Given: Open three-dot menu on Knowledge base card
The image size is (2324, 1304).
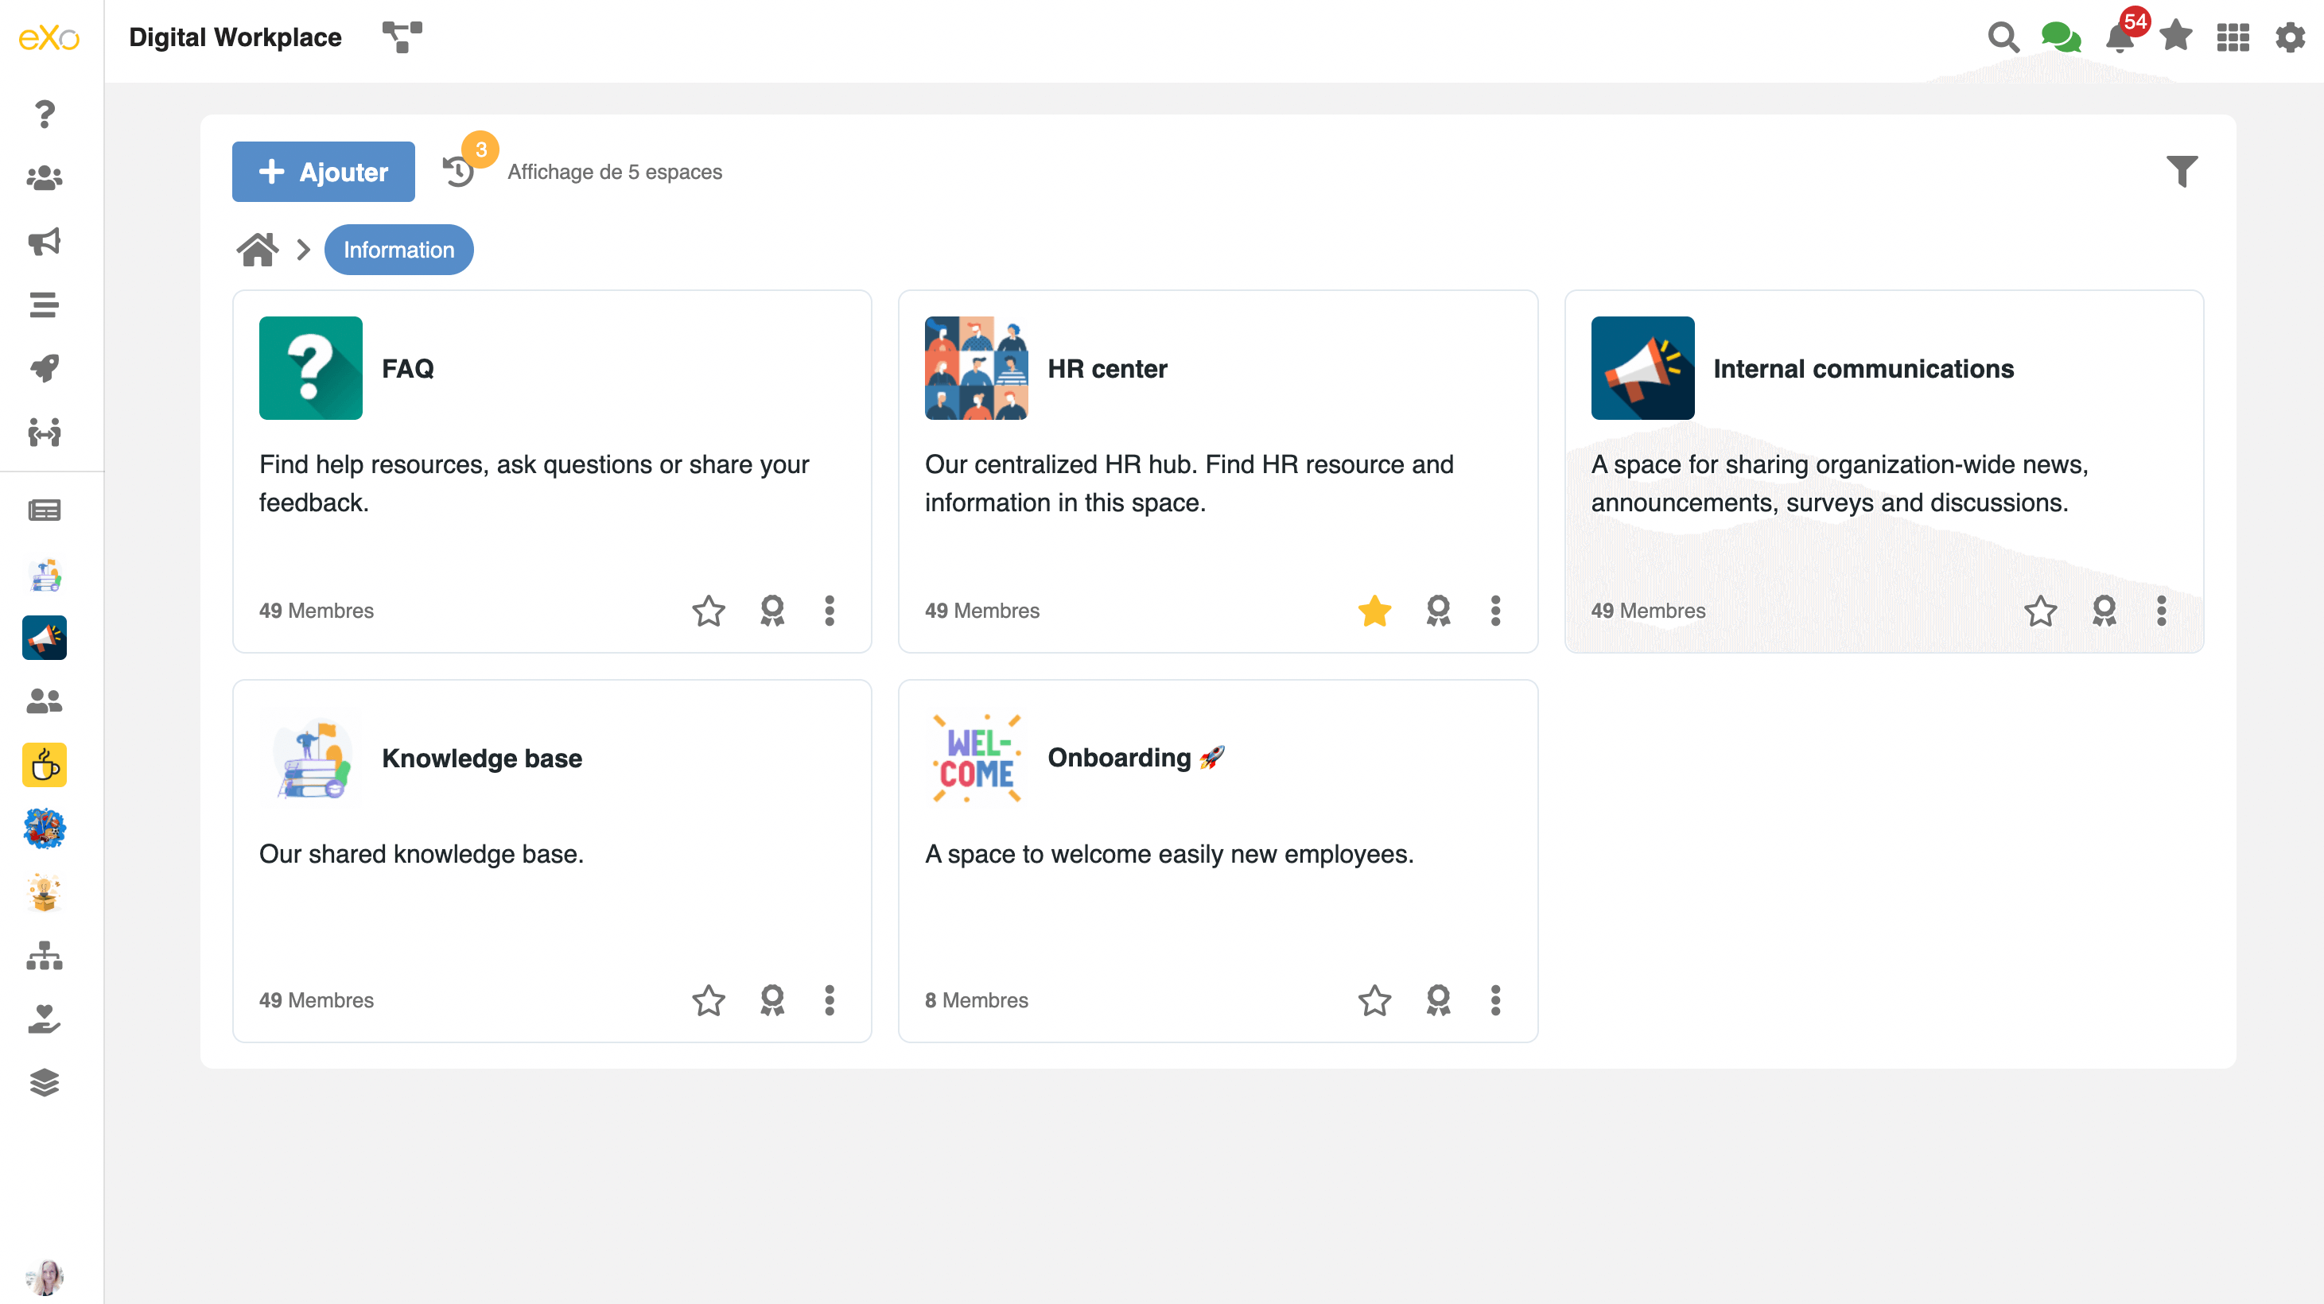Looking at the screenshot, I should [829, 1000].
